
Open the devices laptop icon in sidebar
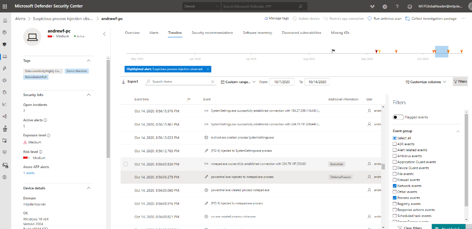click(x=5, y=56)
